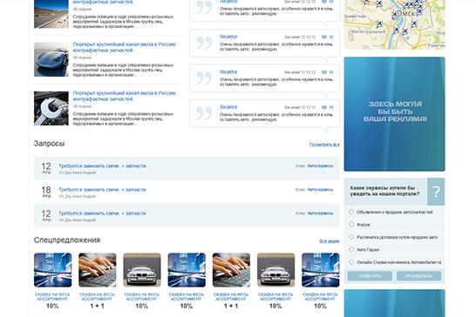Viewport: 476px width, 317px height.
Task: Select the 'Форум' poll option
Action: [351, 224]
